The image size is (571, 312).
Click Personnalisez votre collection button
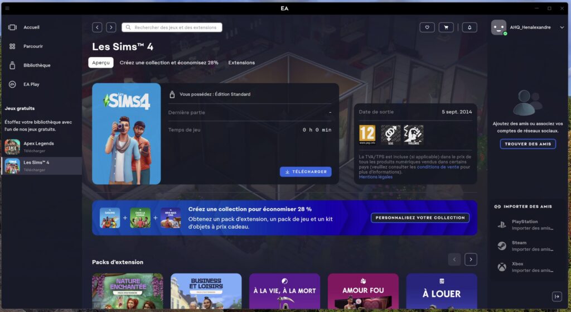420,218
